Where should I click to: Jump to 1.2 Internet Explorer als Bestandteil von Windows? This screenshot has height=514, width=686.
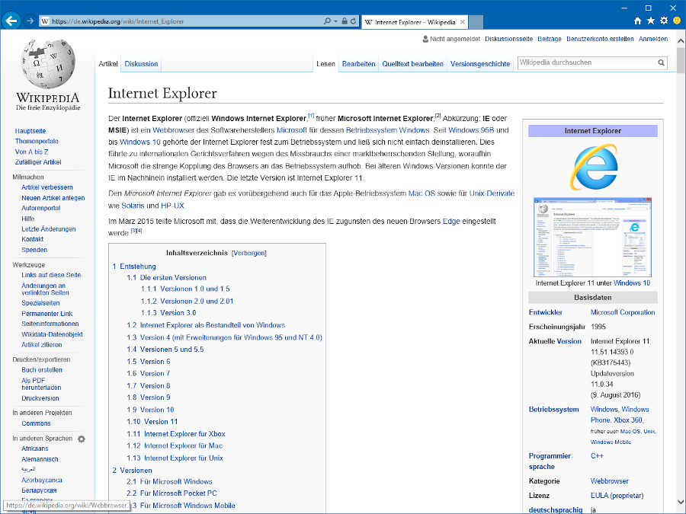(x=206, y=325)
